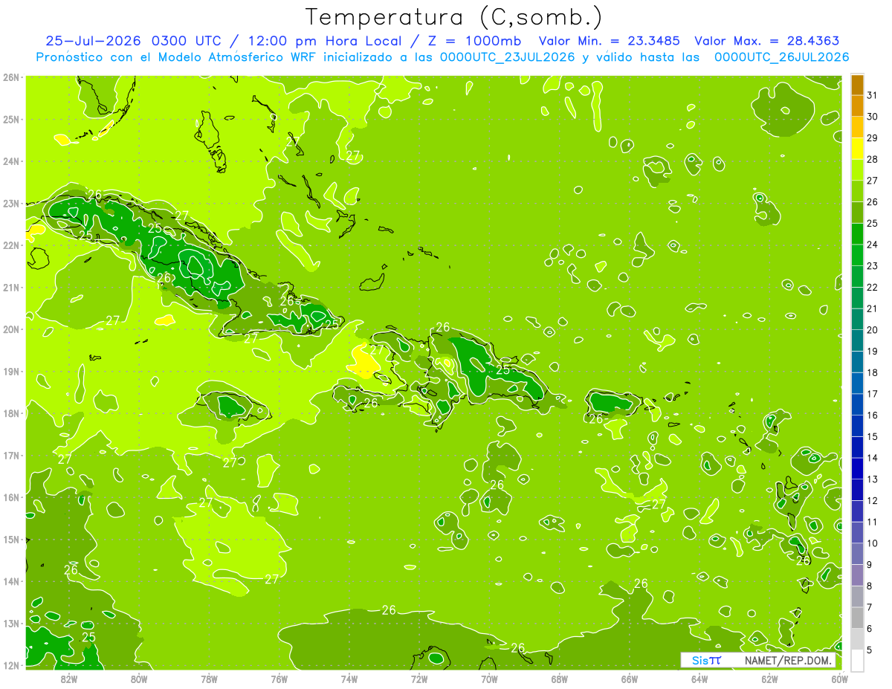
Task: Click the brown swatch above 31
Action: pos(857,85)
